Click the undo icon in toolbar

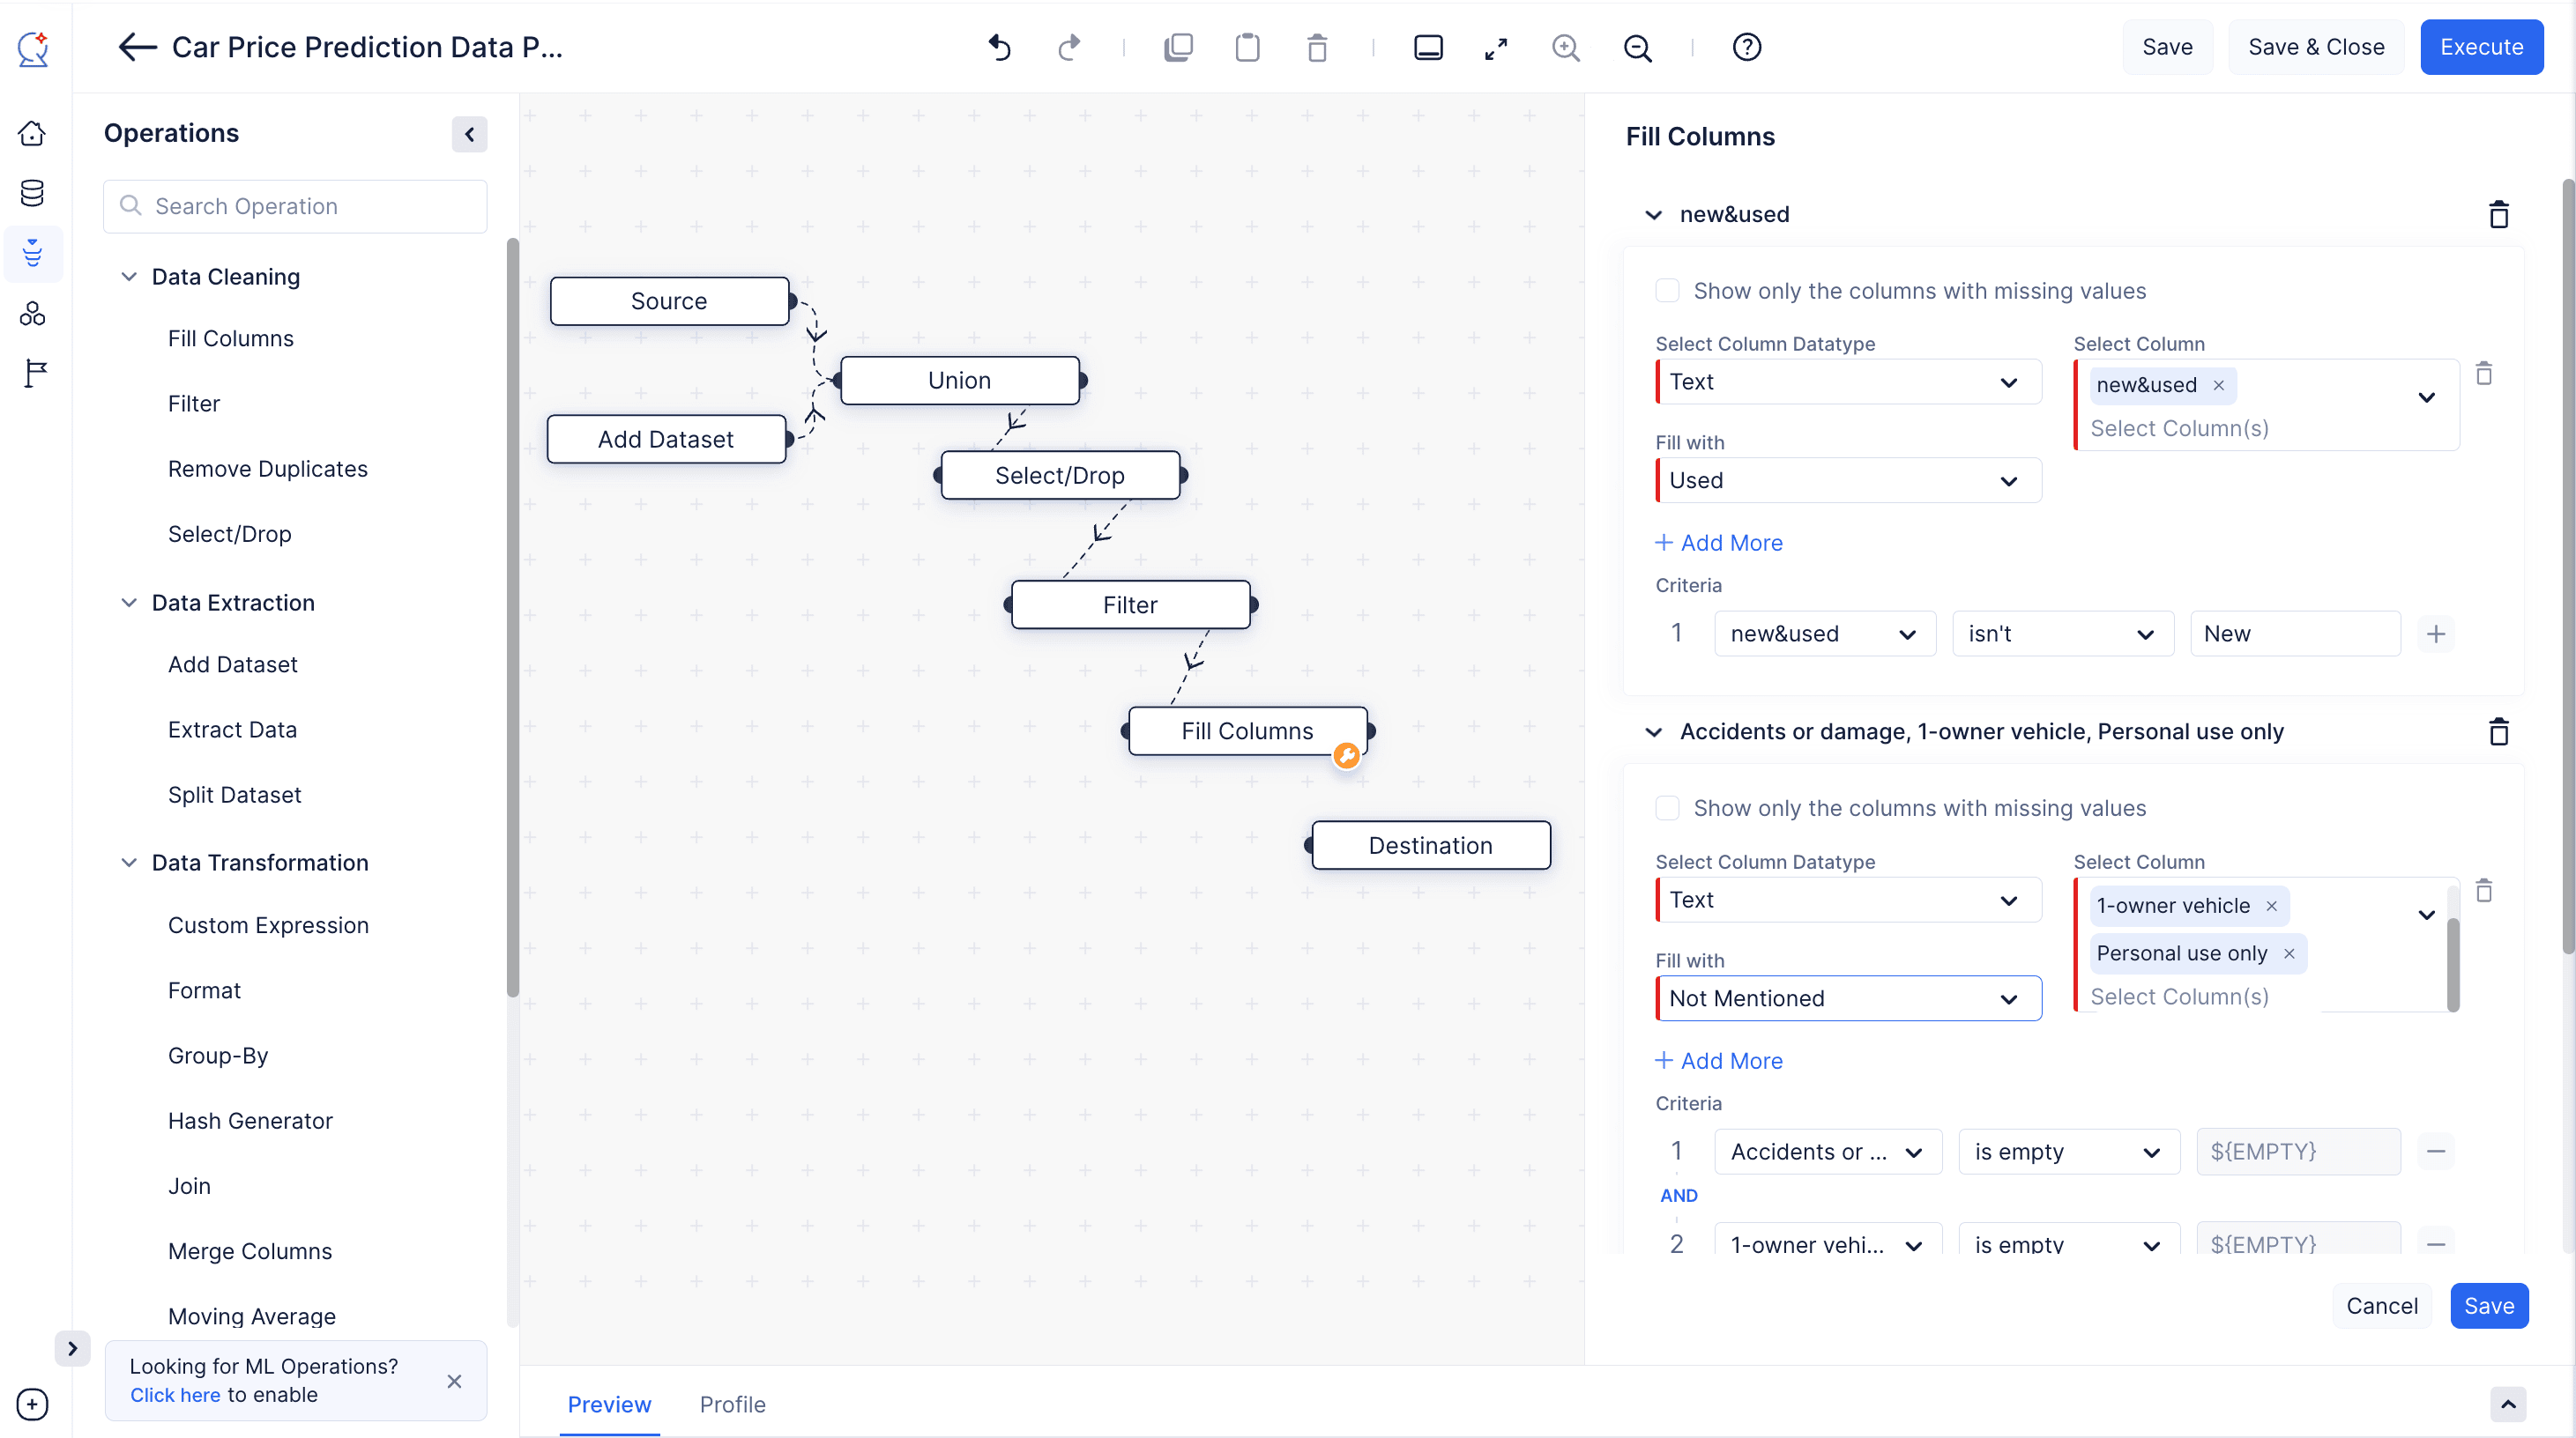pyautogui.click(x=1000, y=48)
